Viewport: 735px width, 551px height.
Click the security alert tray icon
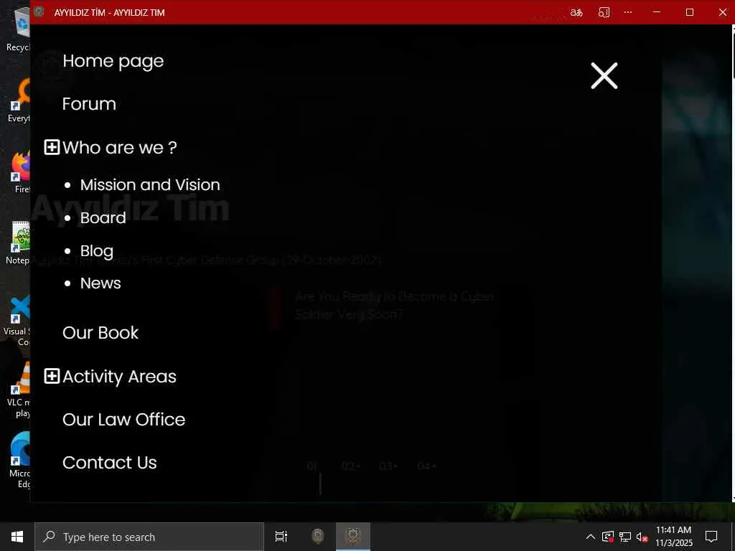pyautogui.click(x=607, y=537)
